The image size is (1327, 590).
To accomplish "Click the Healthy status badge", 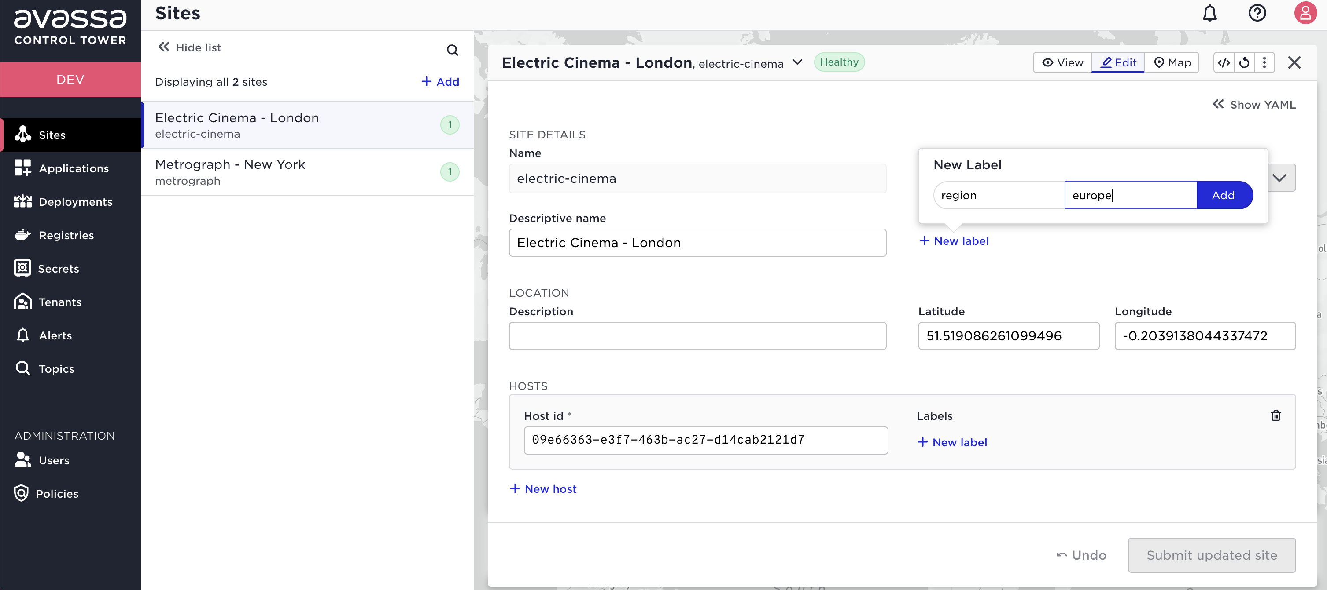I will point(839,62).
